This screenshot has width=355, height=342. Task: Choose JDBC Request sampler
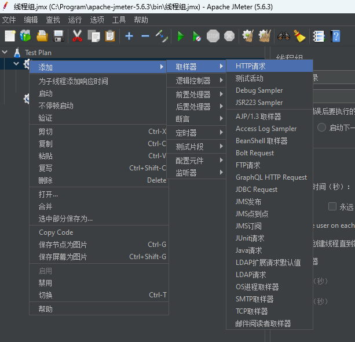tap(269, 190)
